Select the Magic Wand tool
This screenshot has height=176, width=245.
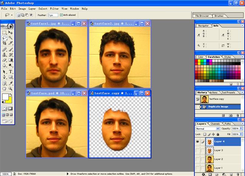click(x=11, y=38)
